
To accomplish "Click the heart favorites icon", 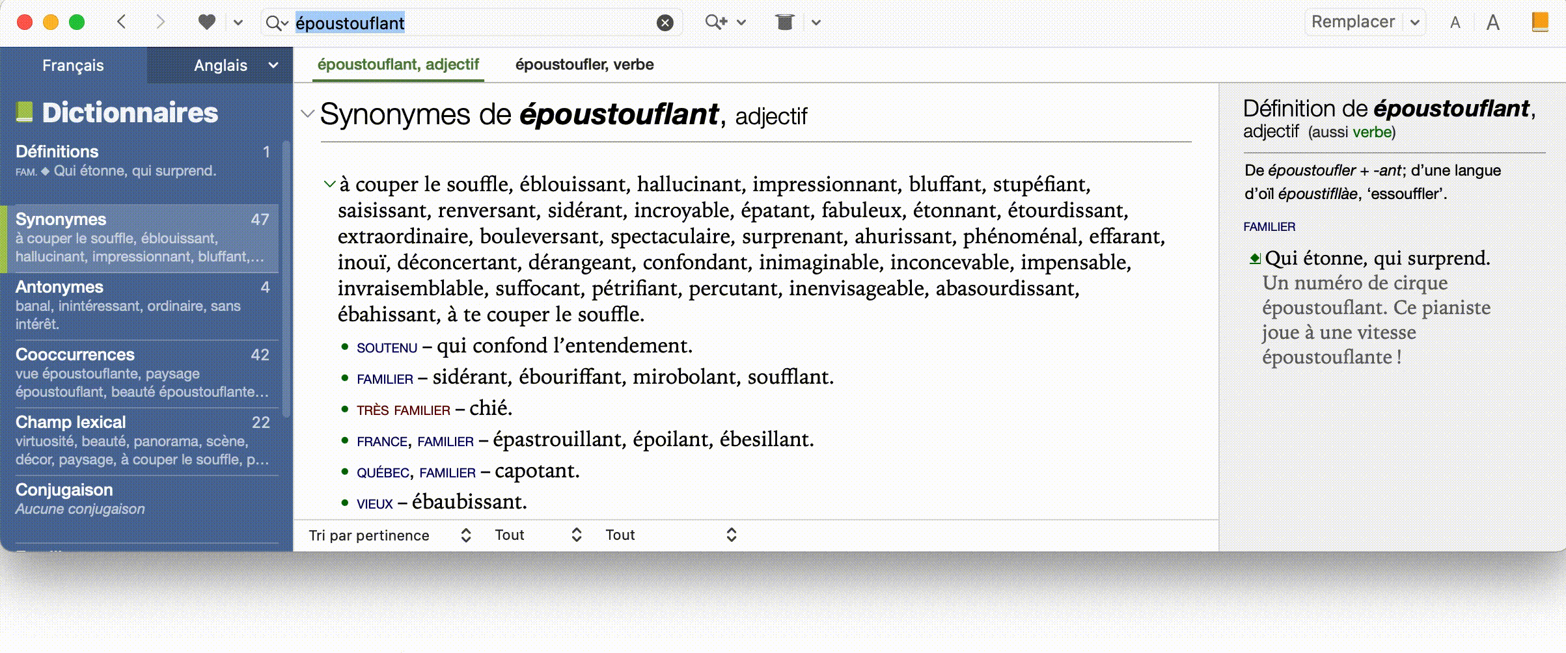I will (x=207, y=22).
